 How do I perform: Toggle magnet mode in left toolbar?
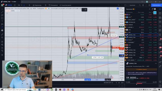coord(2,41)
